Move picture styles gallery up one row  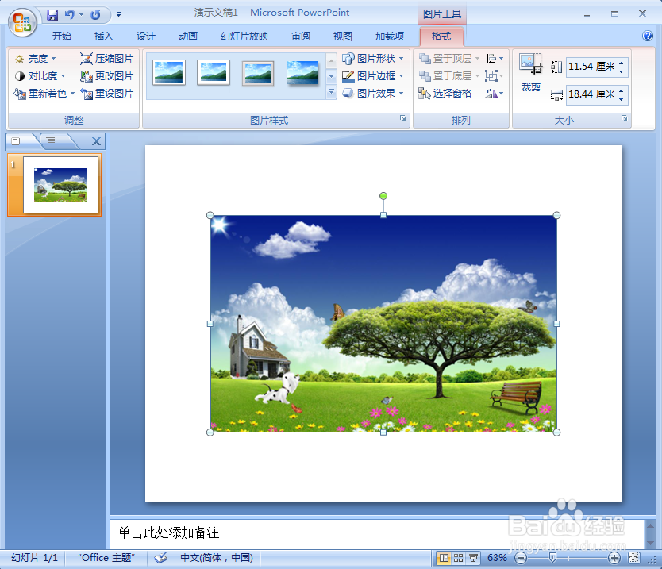pyautogui.click(x=332, y=61)
